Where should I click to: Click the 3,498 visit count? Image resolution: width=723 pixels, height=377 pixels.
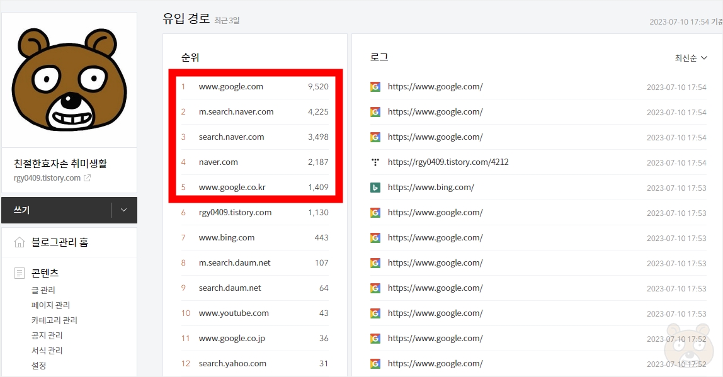[318, 137]
